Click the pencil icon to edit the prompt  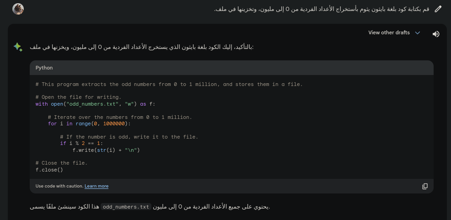(438, 9)
